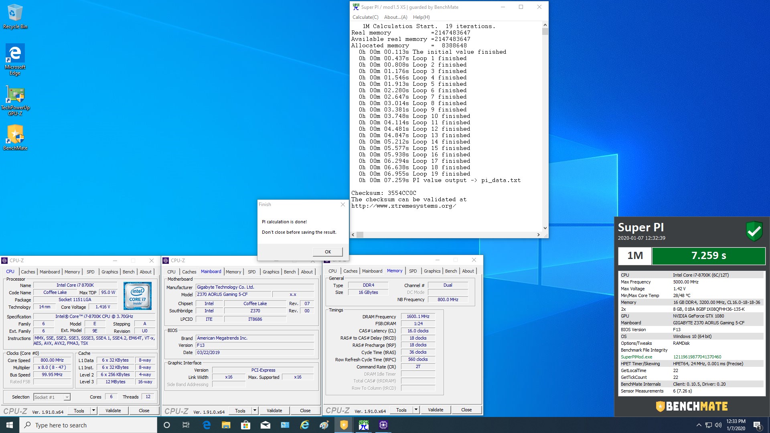The width and height of the screenshot is (770, 433).
Task: Click Tools button in CPU-Z Memory window
Action: (401, 410)
